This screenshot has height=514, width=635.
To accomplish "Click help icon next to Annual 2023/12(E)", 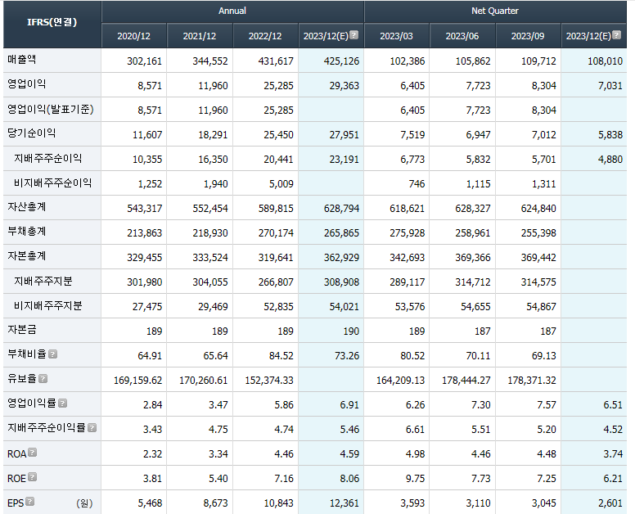I will tap(354, 35).
